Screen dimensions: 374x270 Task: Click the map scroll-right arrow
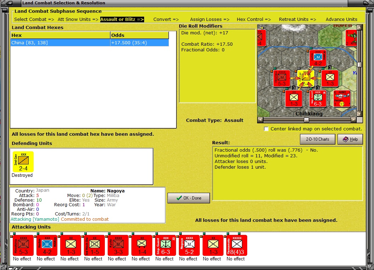coord(354,120)
